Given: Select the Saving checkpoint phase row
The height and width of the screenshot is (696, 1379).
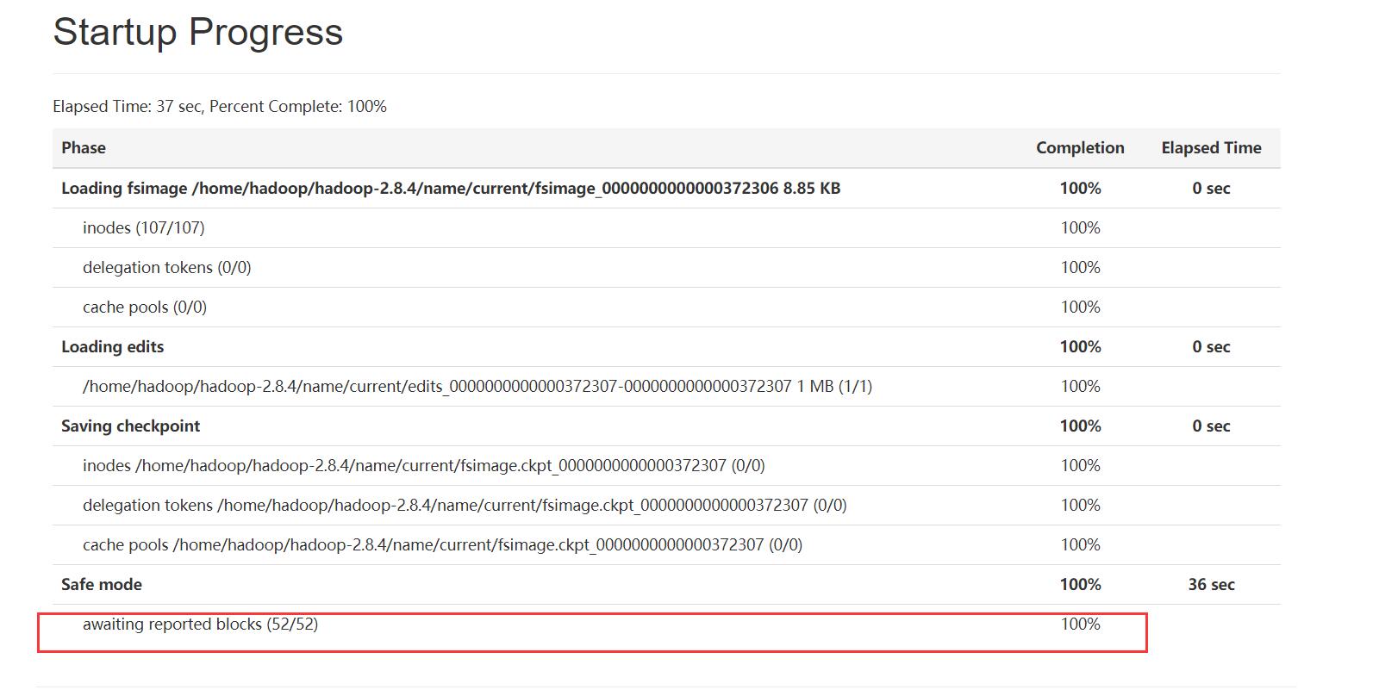Looking at the screenshot, I should 130,426.
